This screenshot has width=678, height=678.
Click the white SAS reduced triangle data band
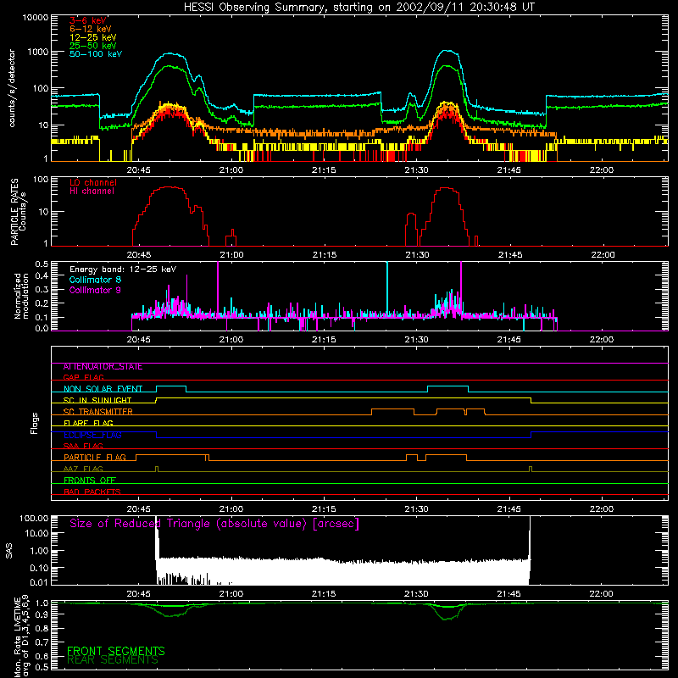(x=343, y=570)
